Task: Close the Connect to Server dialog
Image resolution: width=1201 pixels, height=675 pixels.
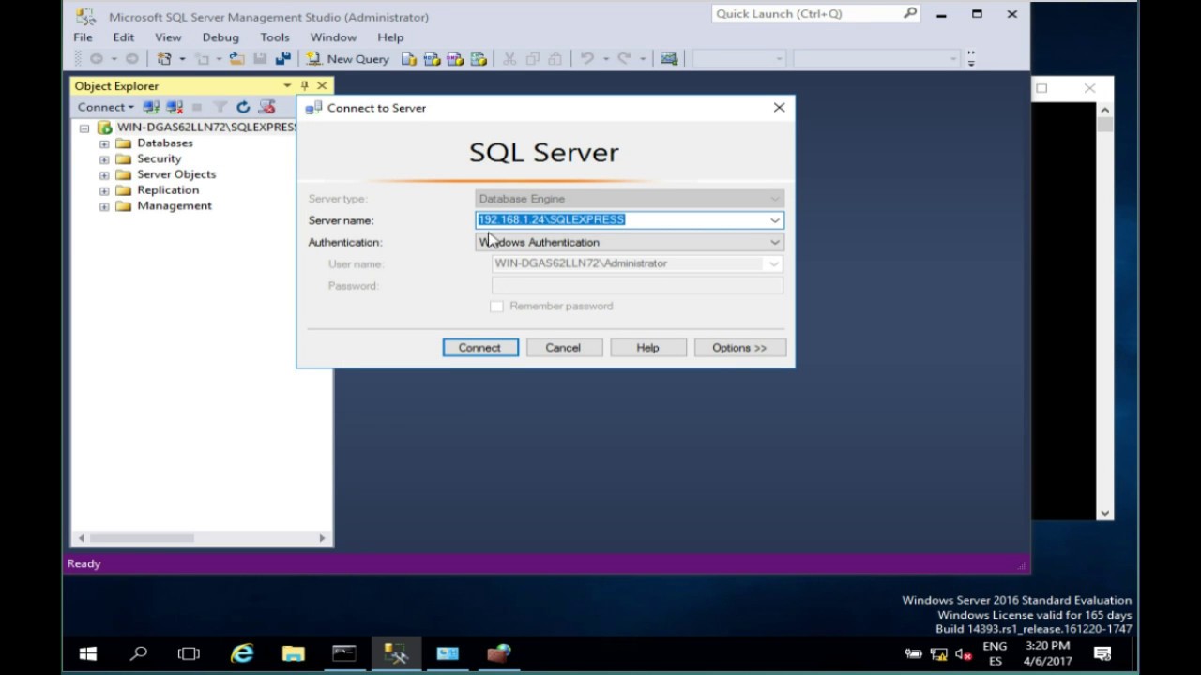Action: pos(779,108)
